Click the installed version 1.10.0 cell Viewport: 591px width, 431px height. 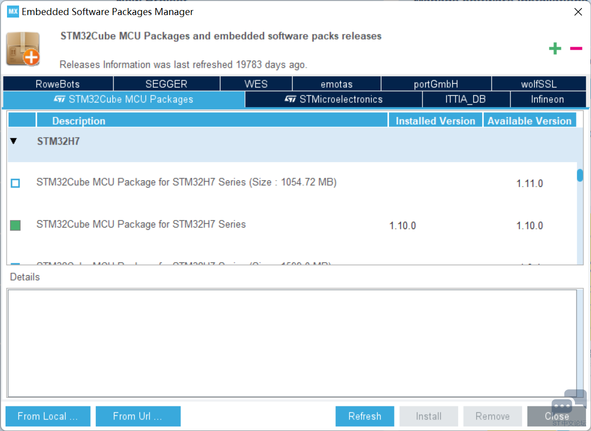(403, 226)
